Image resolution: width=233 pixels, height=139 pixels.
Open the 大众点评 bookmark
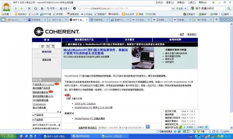coord(128,14)
